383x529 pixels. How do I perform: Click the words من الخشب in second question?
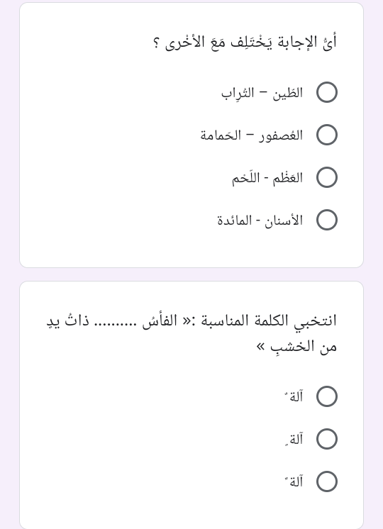[303, 347]
